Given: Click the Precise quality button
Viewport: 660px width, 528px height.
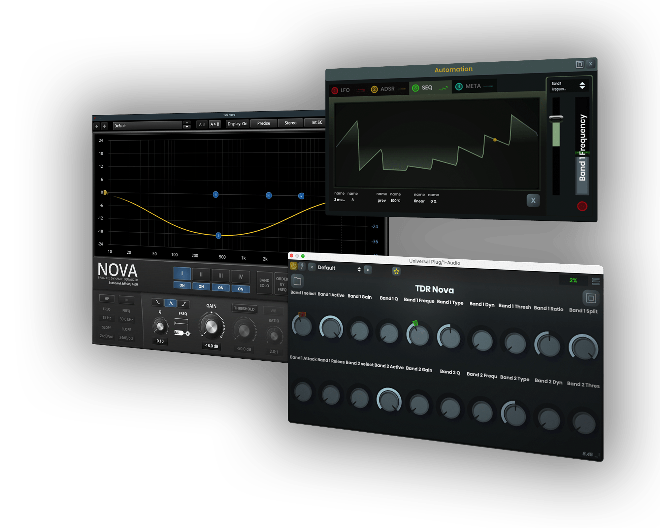Looking at the screenshot, I should click(x=263, y=123).
